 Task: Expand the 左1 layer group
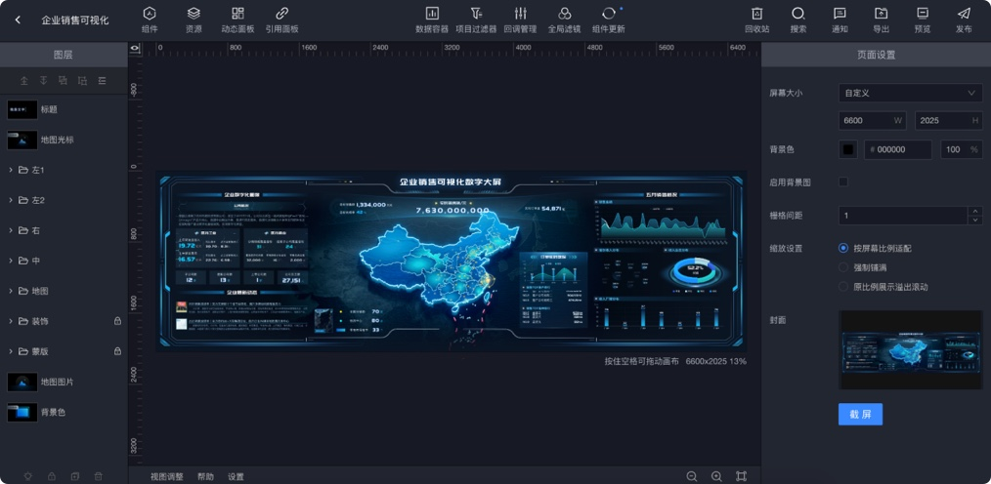click(x=11, y=170)
